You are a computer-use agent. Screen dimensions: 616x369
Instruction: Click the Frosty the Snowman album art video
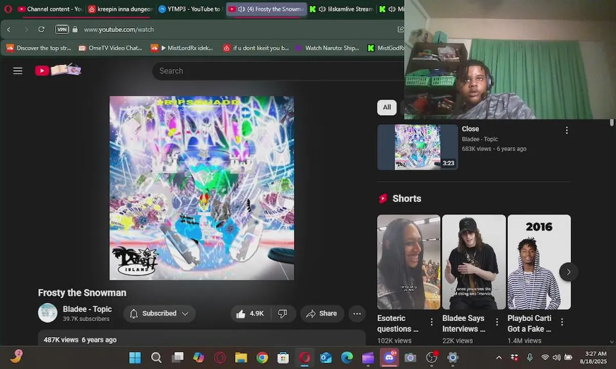tap(202, 188)
